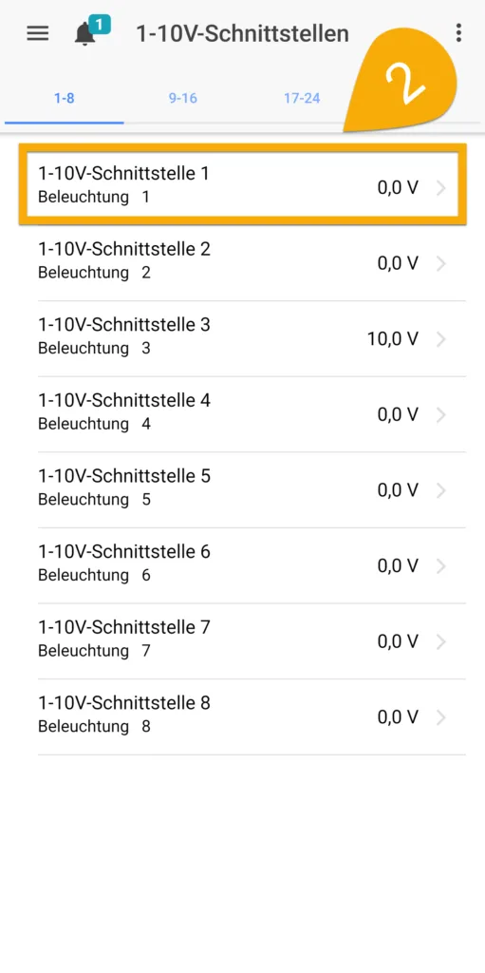485x973 pixels.
Task: Expand the chevron for 1-10V-Schnittstelle 3
Action: [x=441, y=339]
